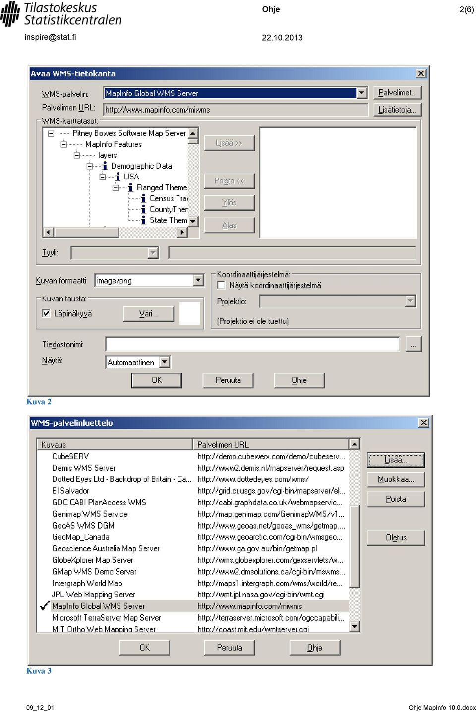The image size is (476, 712).
Task: Click layer tree vertical scrollbar down arrow
Action: (193, 221)
